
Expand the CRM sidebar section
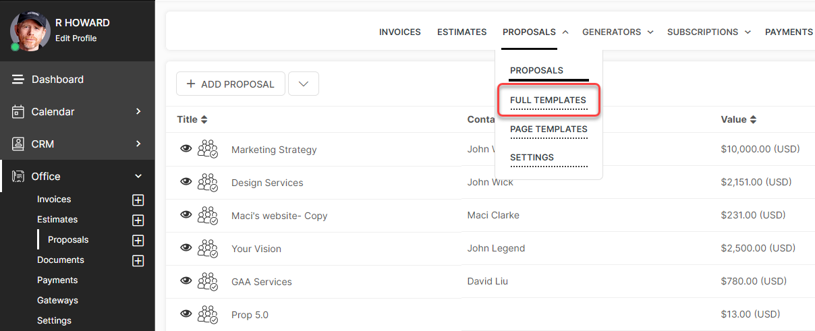tap(138, 144)
